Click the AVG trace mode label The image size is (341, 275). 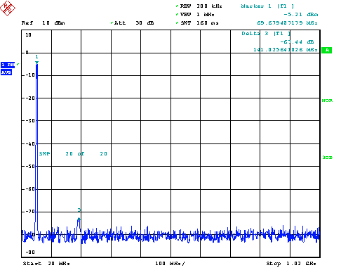tap(6, 72)
